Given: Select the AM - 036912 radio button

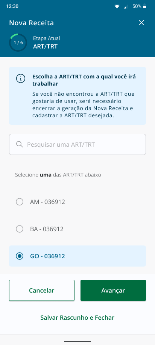Looking at the screenshot, I should [20, 202].
